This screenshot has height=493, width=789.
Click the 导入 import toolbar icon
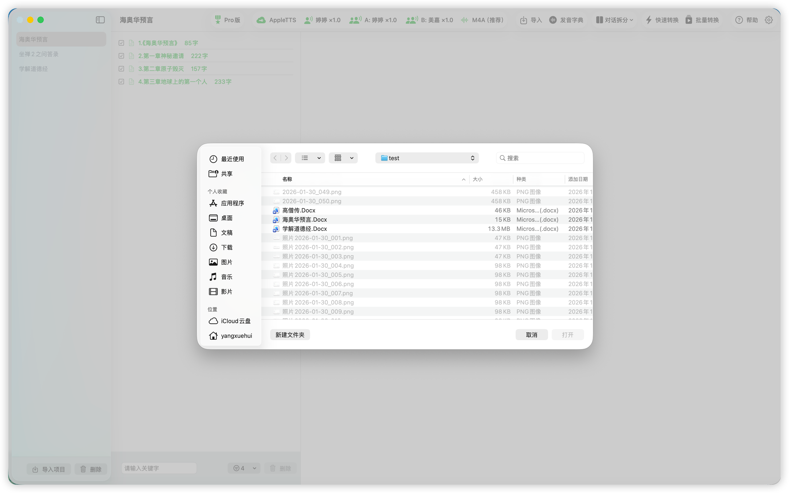coord(523,20)
